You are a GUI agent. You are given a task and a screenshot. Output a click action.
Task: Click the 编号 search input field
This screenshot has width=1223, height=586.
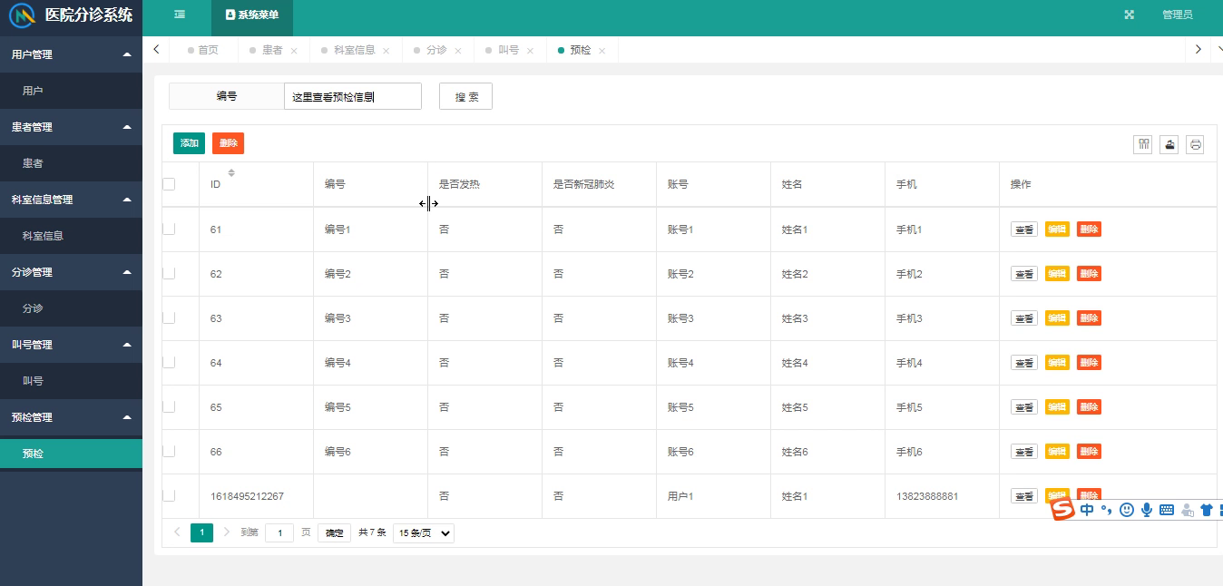(x=353, y=96)
